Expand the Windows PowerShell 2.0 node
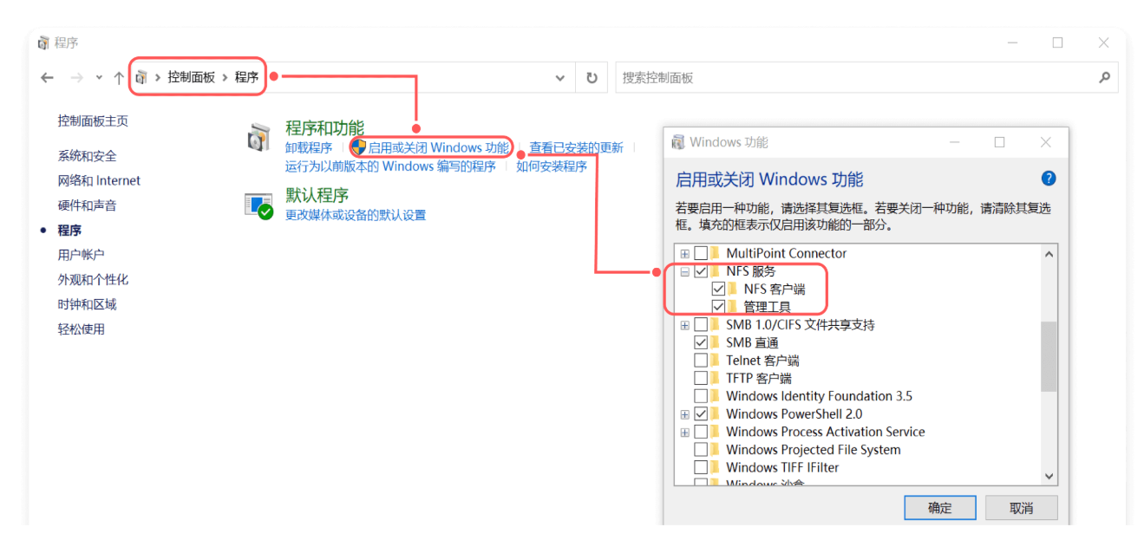Image resolution: width=1144 pixels, height=540 pixels. pyautogui.click(x=685, y=414)
